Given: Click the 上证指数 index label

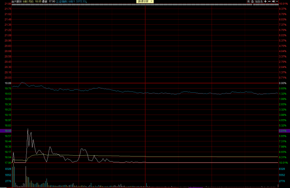Looking at the screenshot, I should (62, 2).
